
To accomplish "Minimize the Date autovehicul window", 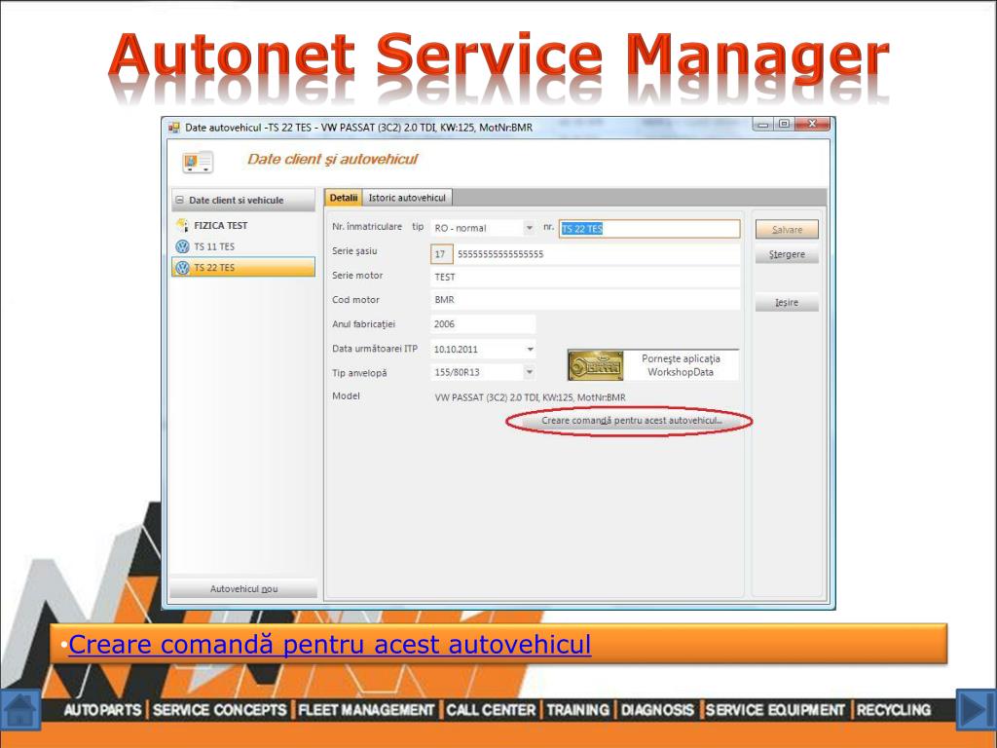I will coord(763,125).
